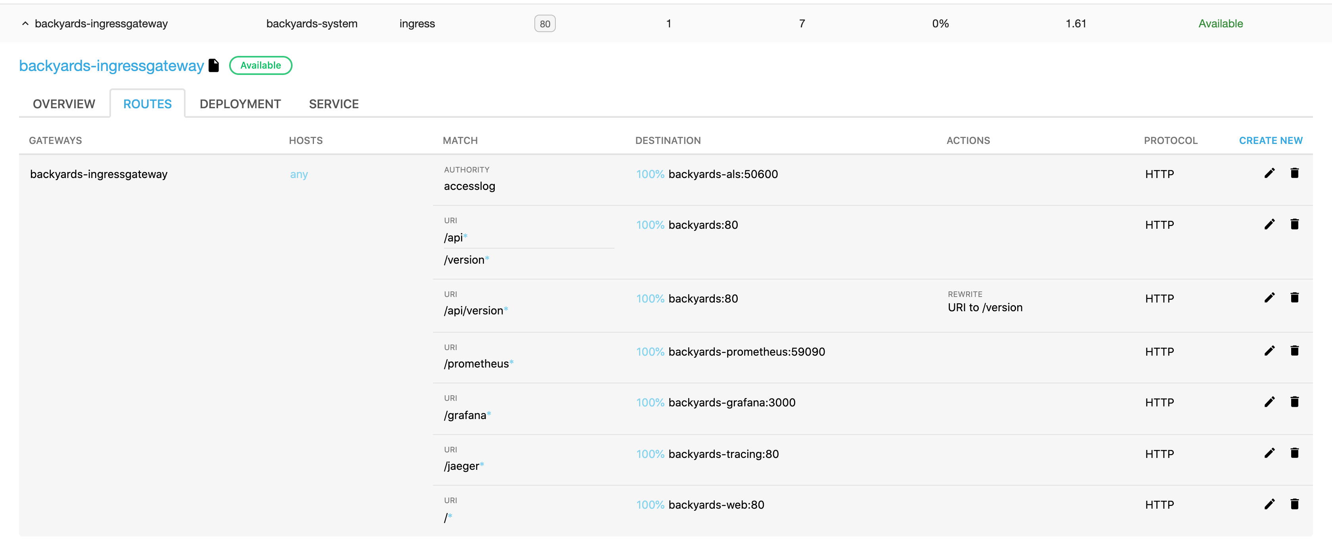Image resolution: width=1332 pixels, height=540 pixels.
Task: Switch to the Overview tab
Action: [64, 104]
